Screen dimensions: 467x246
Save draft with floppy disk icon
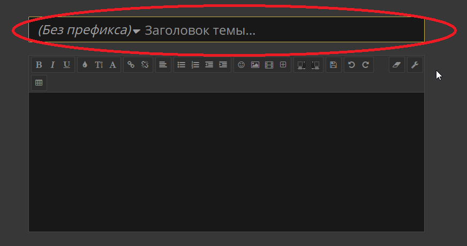334,65
